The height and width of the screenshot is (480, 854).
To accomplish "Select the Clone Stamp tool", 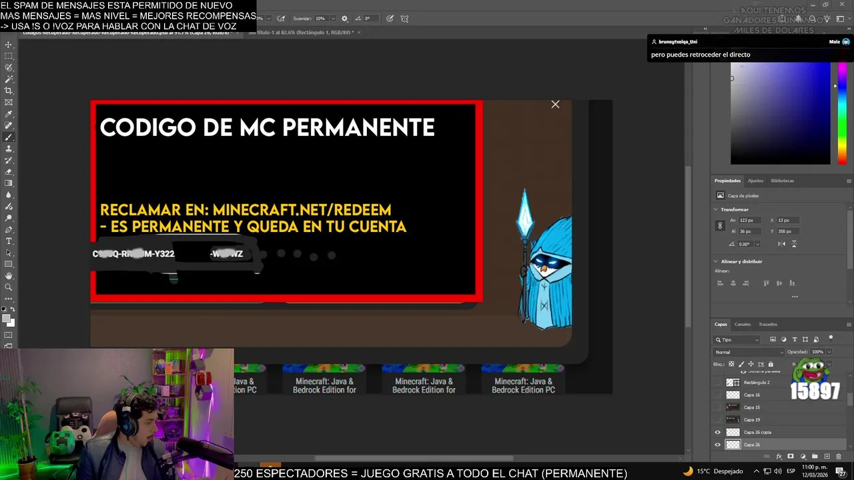I will [8, 149].
